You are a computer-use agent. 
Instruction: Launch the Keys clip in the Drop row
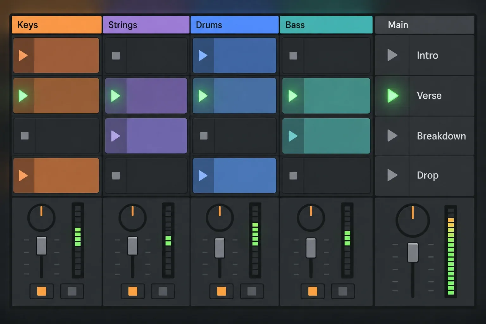click(x=23, y=176)
